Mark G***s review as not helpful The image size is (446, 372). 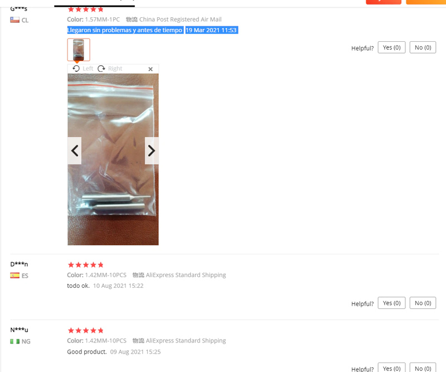pos(423,47)
